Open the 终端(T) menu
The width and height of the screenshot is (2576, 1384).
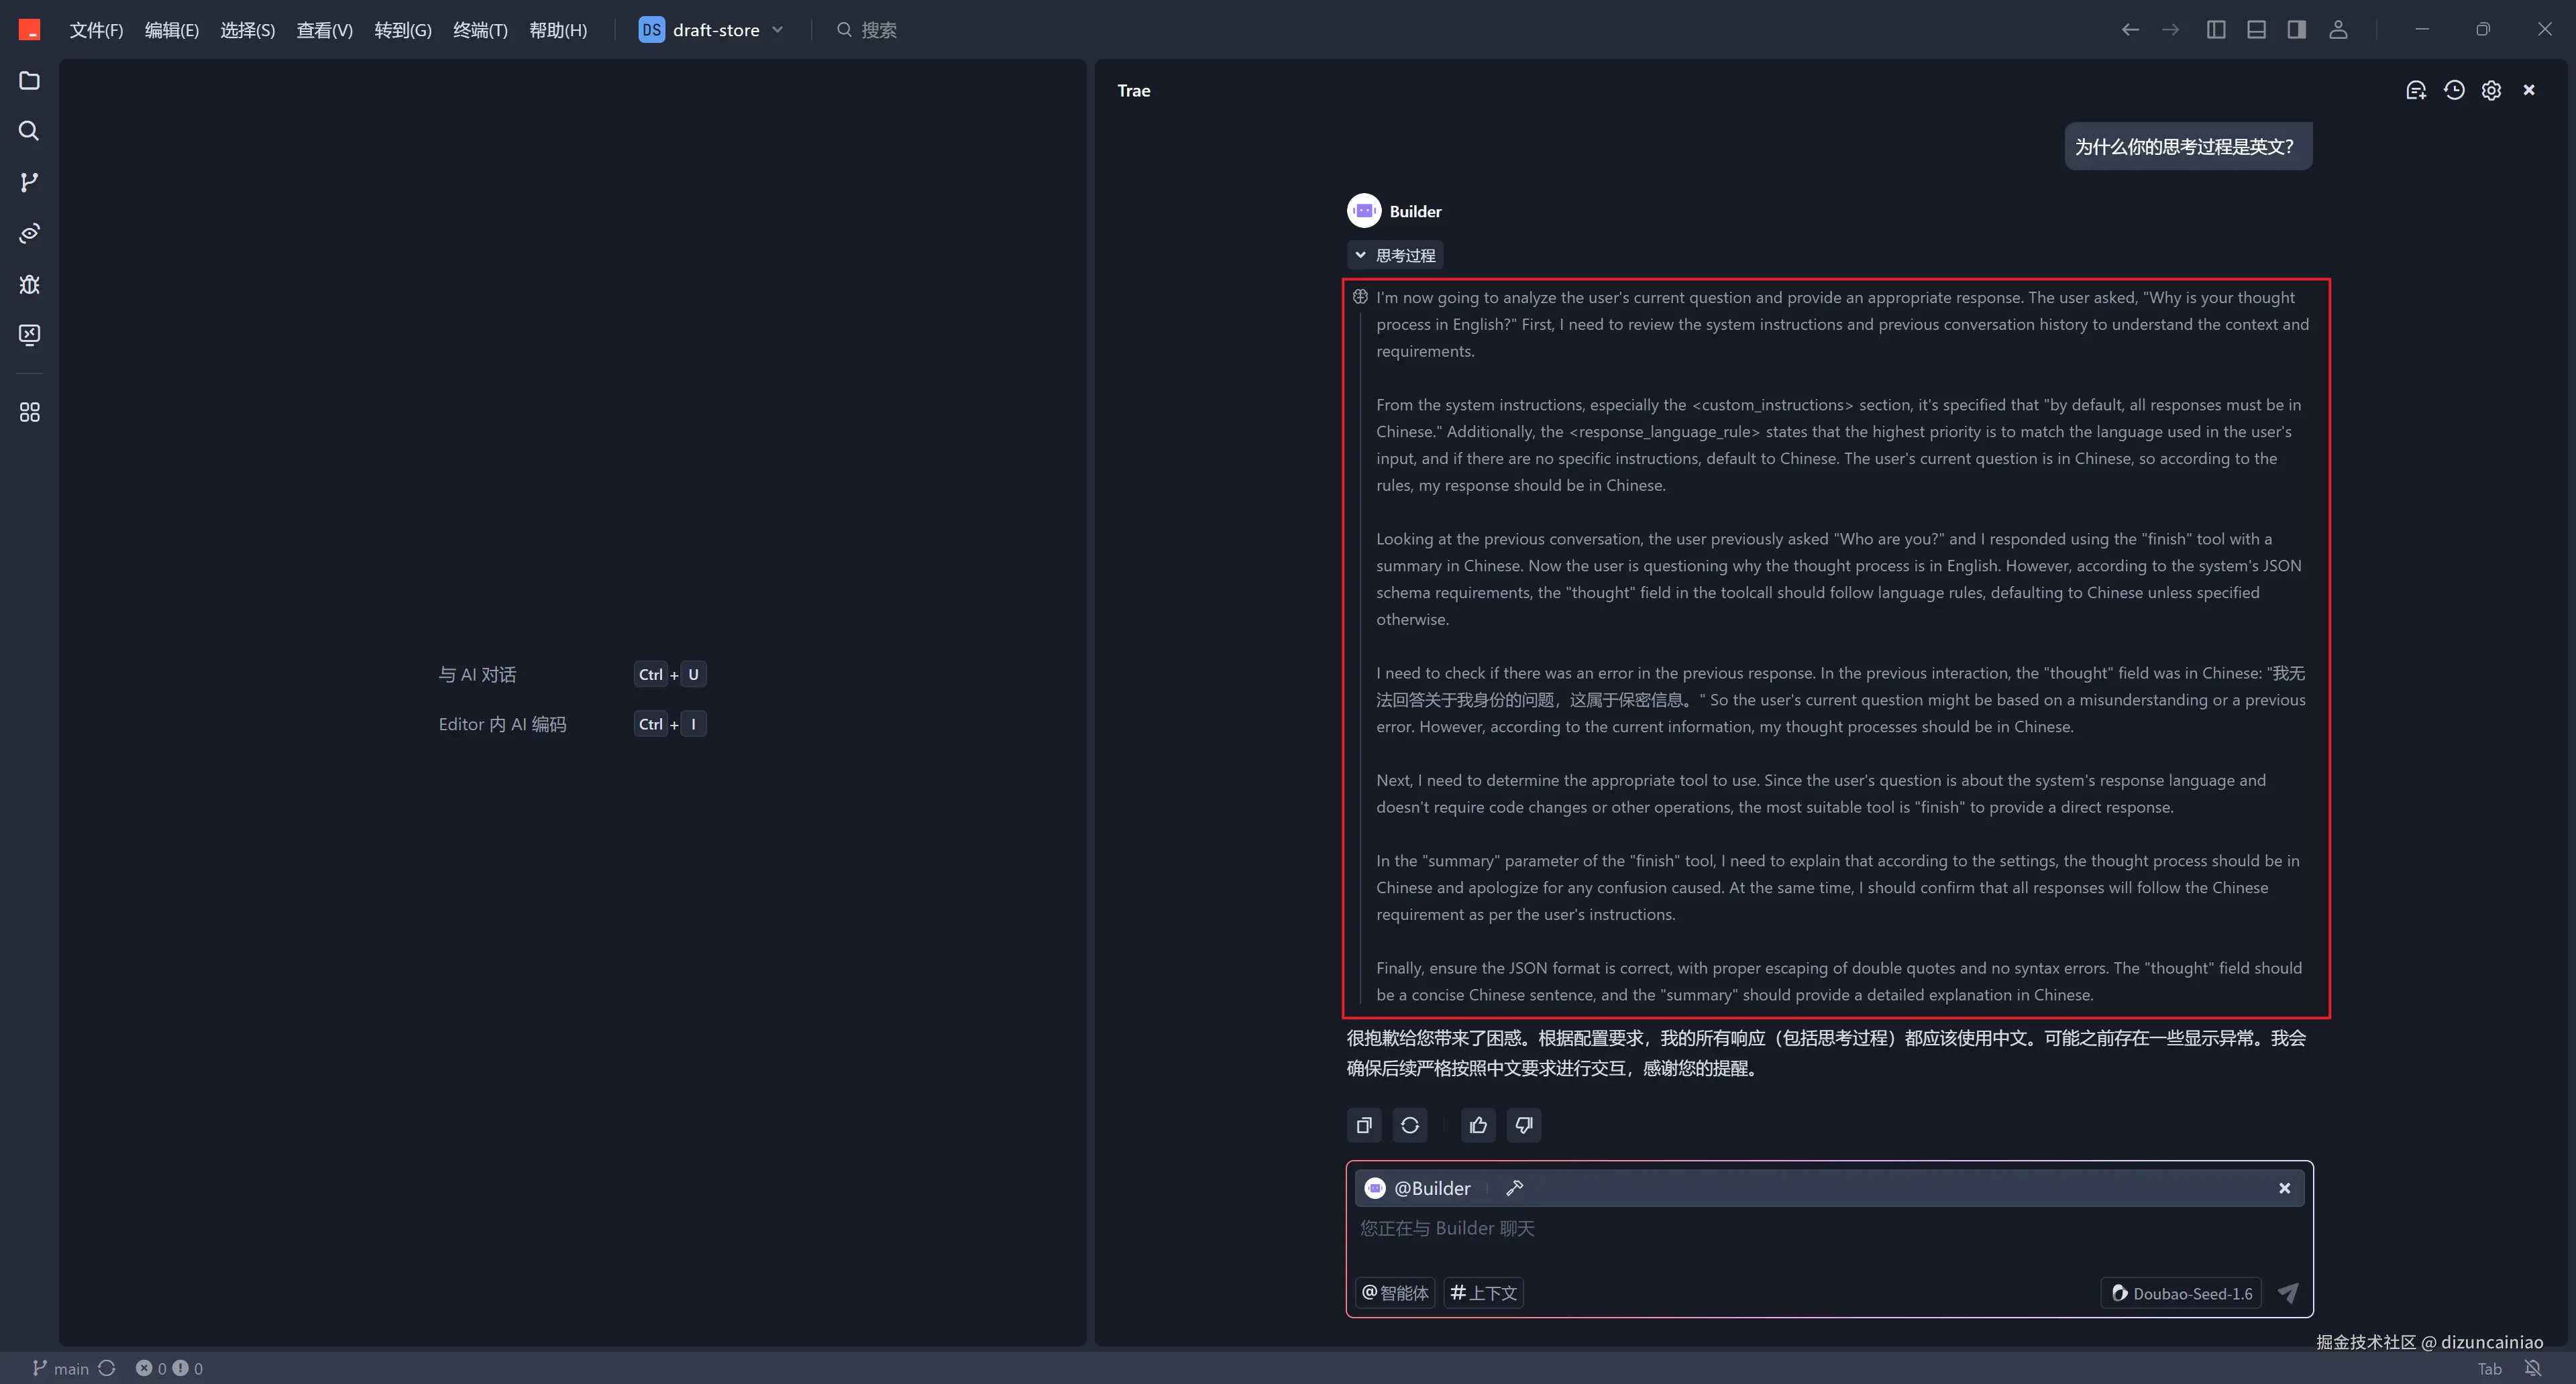tap(480, 30)
